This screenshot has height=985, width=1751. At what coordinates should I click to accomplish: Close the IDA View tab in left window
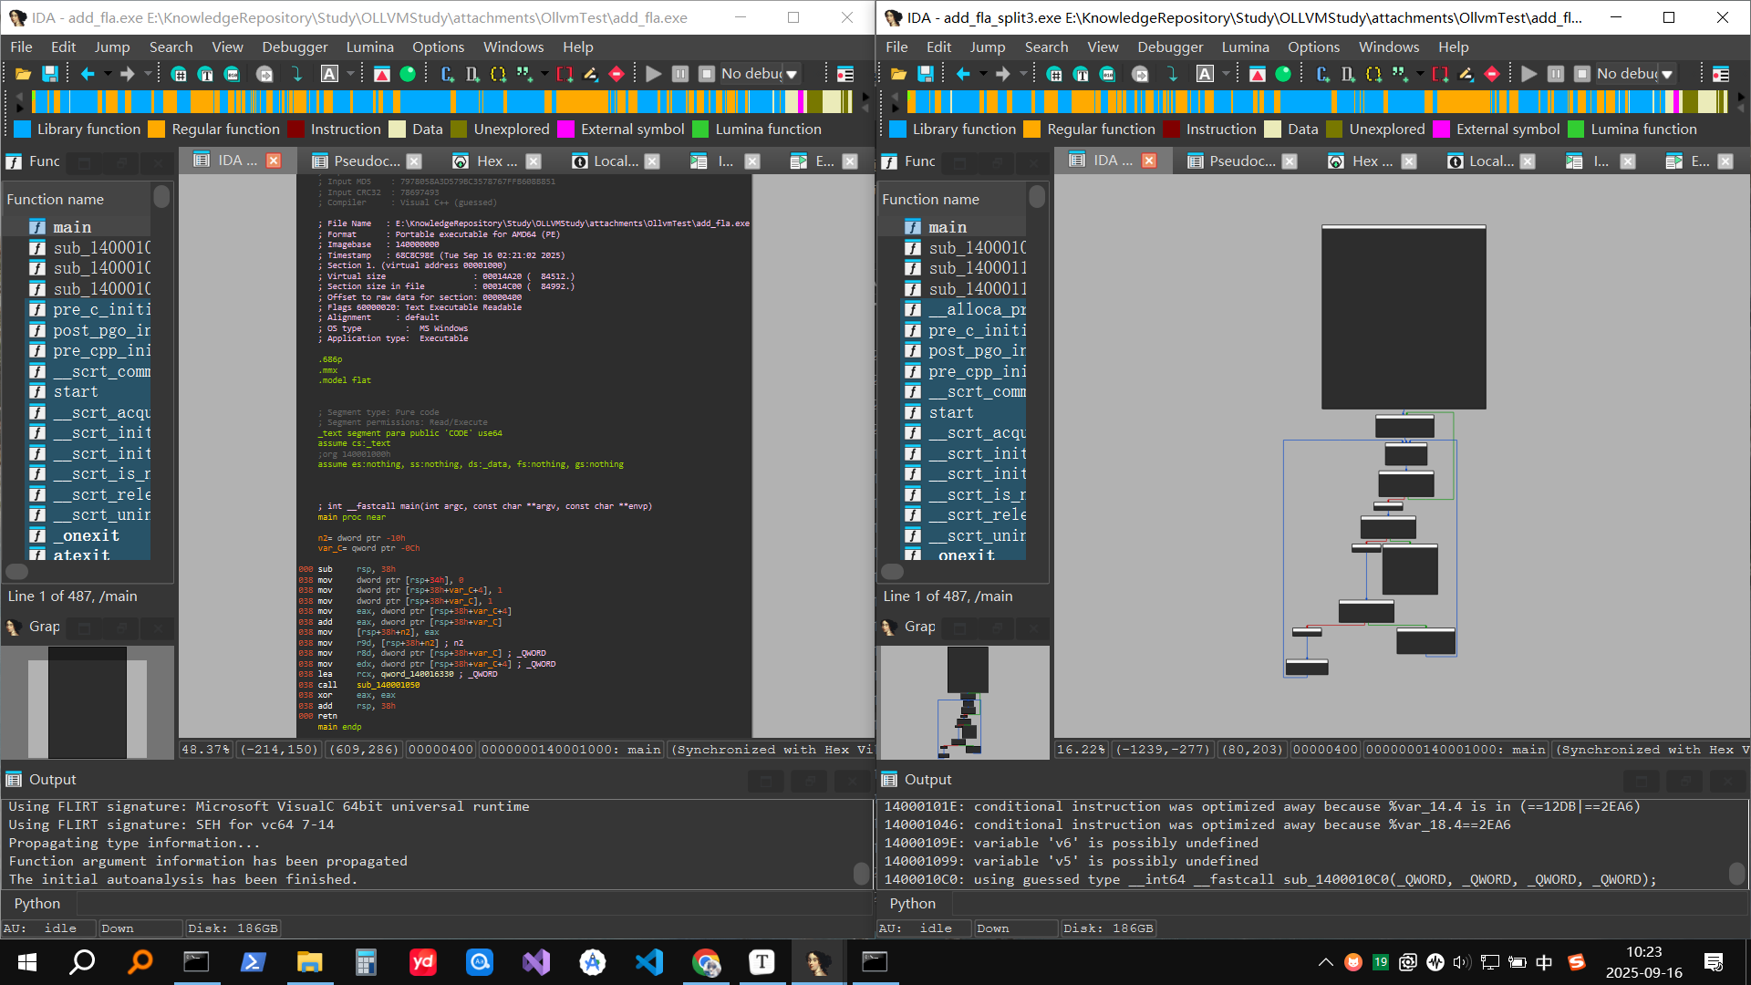[274, 161]
